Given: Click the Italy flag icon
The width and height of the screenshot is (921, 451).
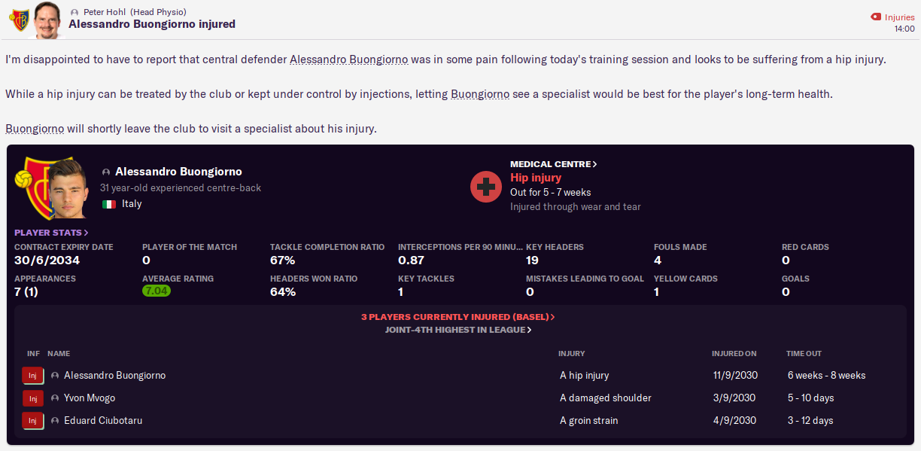Looking at the screenshot, I should [109, 204].
